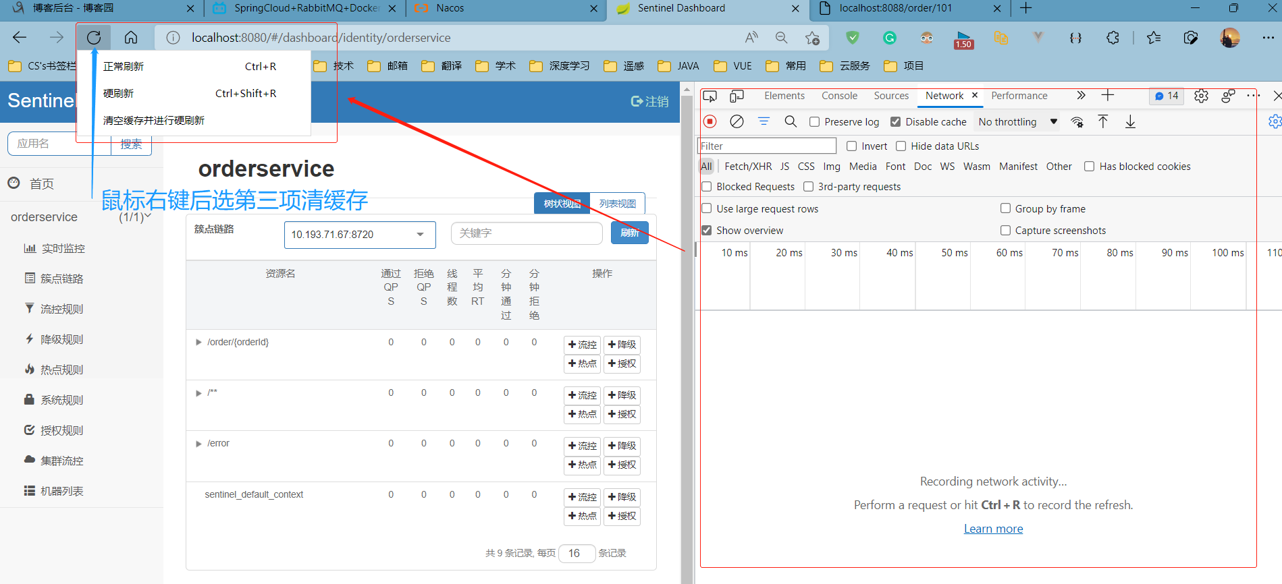
Task: Click the add new DevTools tab plus
Action: click(1108, 96)
